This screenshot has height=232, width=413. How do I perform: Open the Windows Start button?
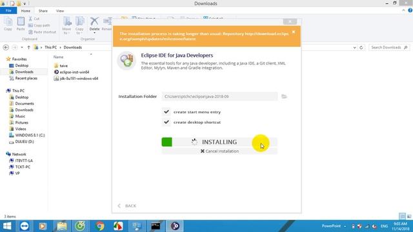7,226
